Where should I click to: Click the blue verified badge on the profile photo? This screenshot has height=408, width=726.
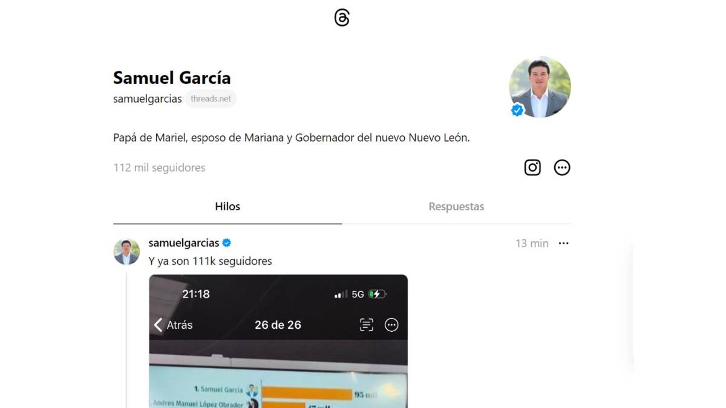pos(517,110)
